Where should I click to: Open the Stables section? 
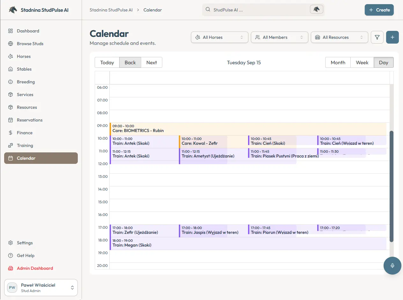click(41, 69)
